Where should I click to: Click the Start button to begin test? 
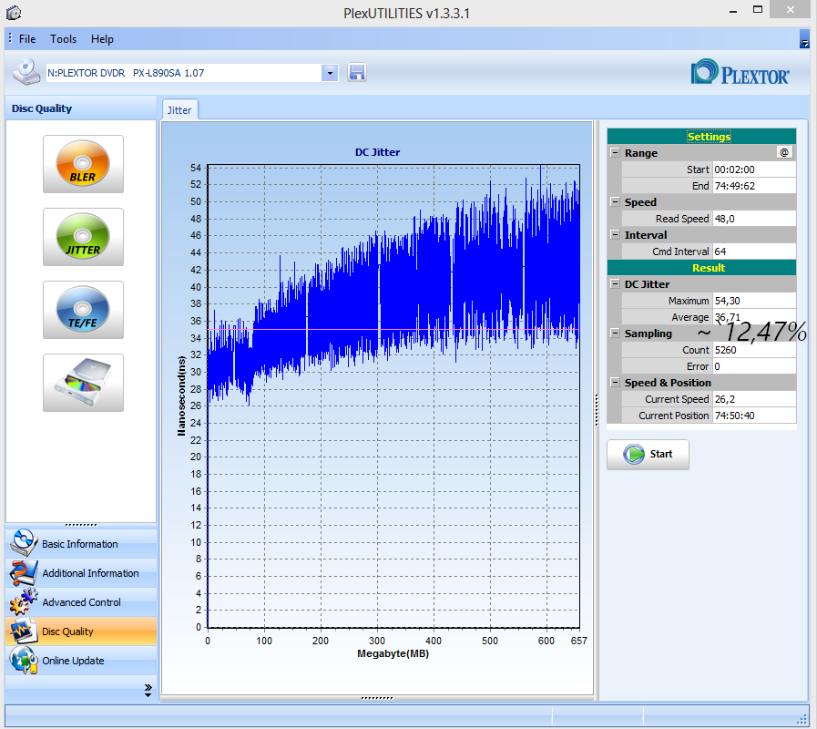(x=648, y=454)
